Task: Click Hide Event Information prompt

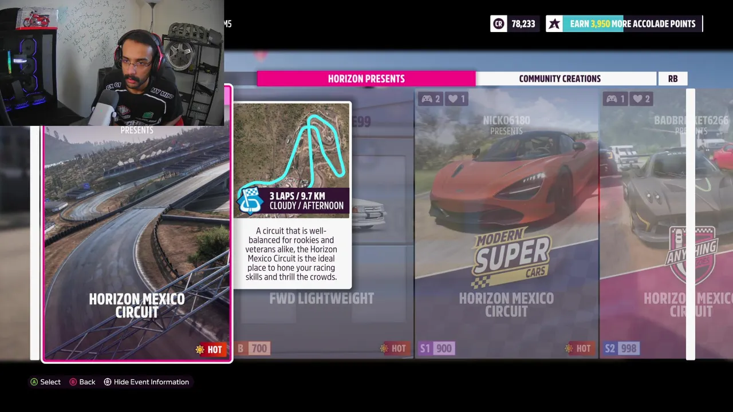Action: coord(147,382)
